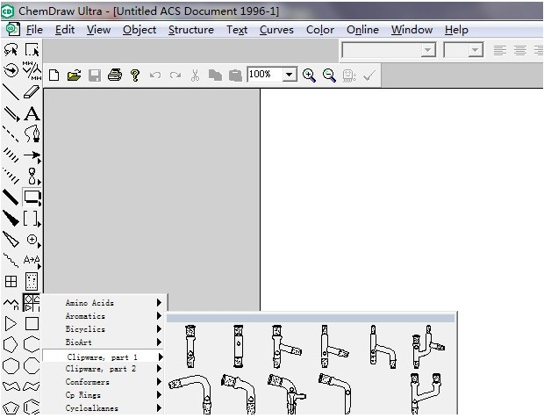Select the Solid Bond tool

[11, 92]
